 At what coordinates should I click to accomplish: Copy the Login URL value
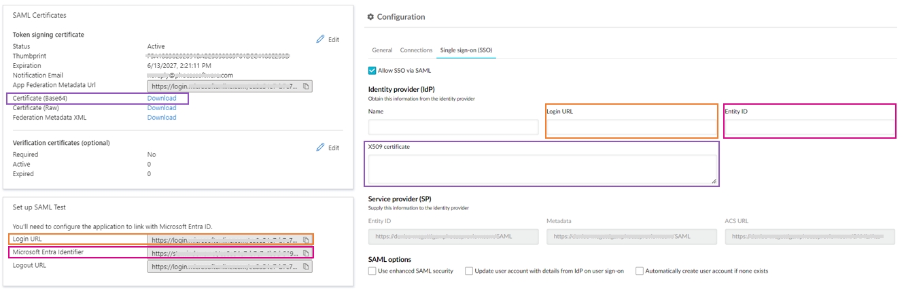(306, 239)
